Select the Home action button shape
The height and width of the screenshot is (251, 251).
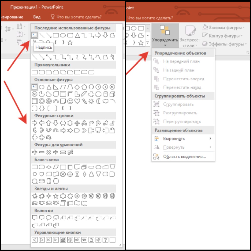click(x=63, y=240)
